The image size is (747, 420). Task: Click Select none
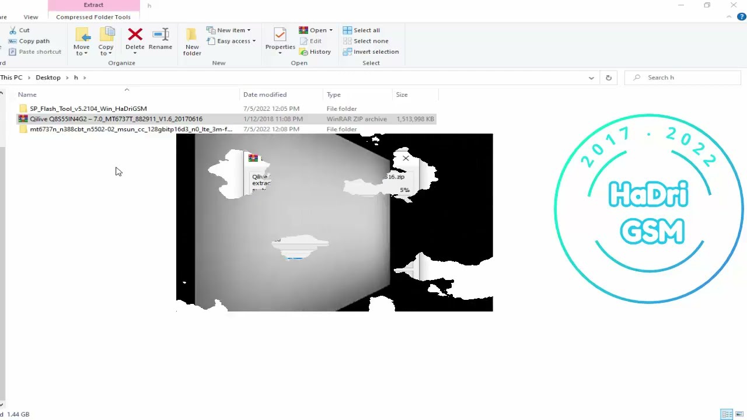(365, 41)
